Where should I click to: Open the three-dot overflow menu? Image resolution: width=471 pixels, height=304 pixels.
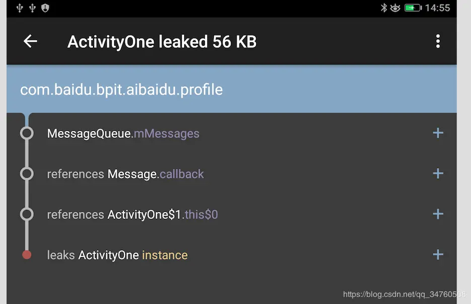point(438,41)
